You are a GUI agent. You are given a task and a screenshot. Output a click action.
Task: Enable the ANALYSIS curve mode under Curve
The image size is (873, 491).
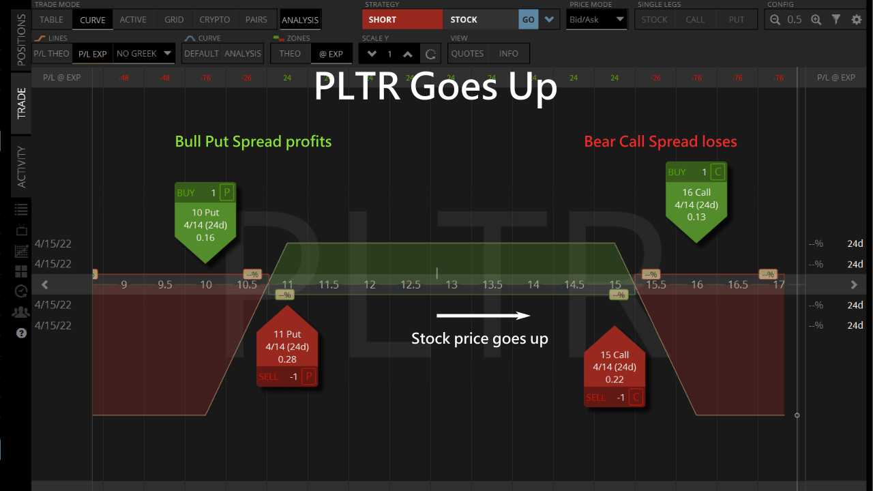click(x=243, y=53)
